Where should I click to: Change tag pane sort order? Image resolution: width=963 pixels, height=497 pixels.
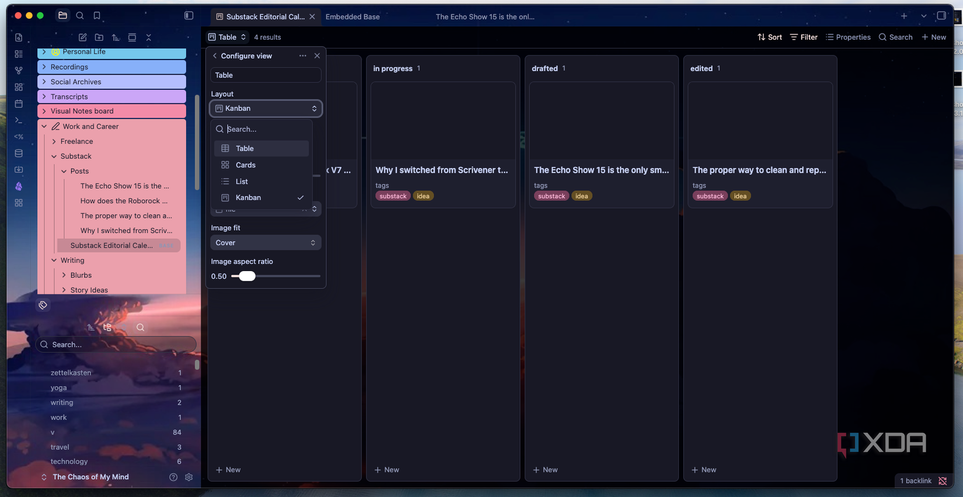pos(90,328)
